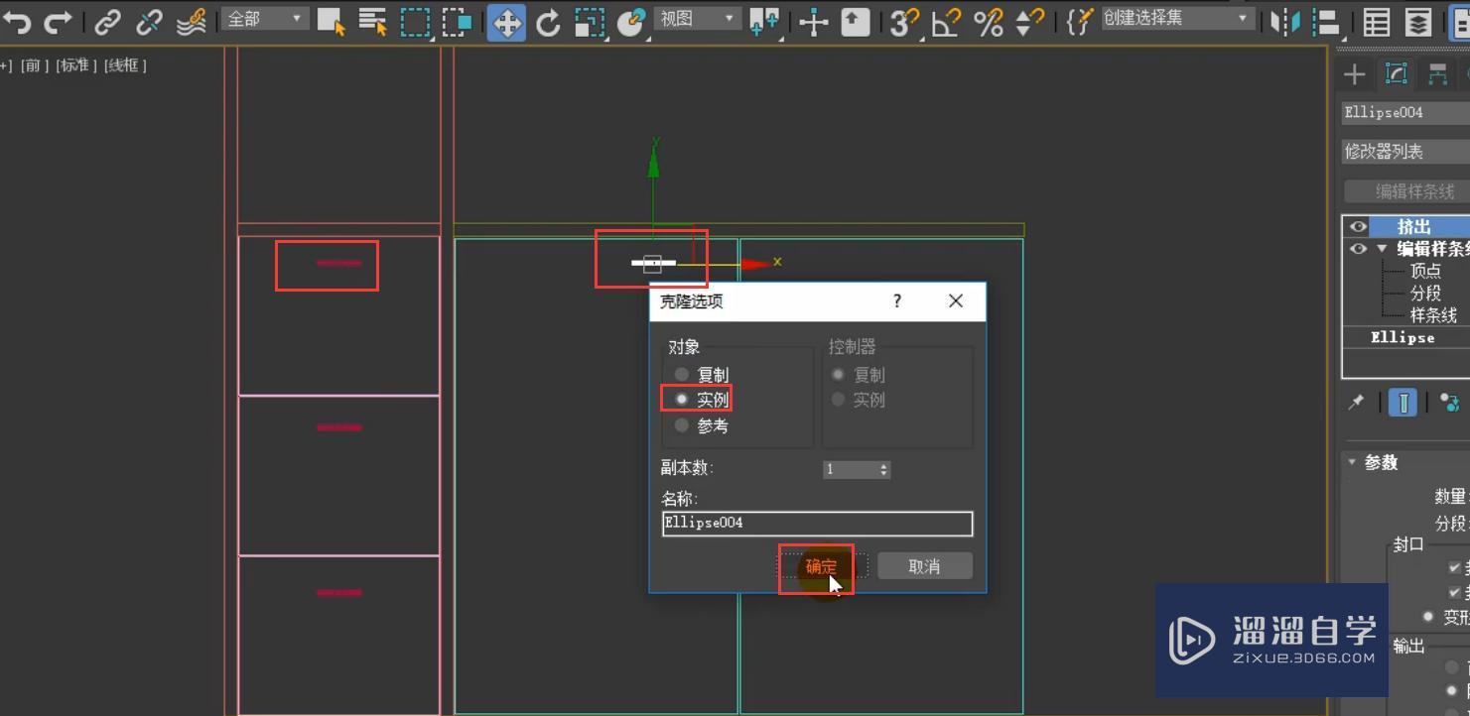Click the Use Pivot Point Center icon
1470x716 pixels.
click(x=764, y=22)
